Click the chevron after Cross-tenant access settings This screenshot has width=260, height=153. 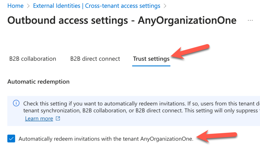pyautogui.click(x=166, y=6)
